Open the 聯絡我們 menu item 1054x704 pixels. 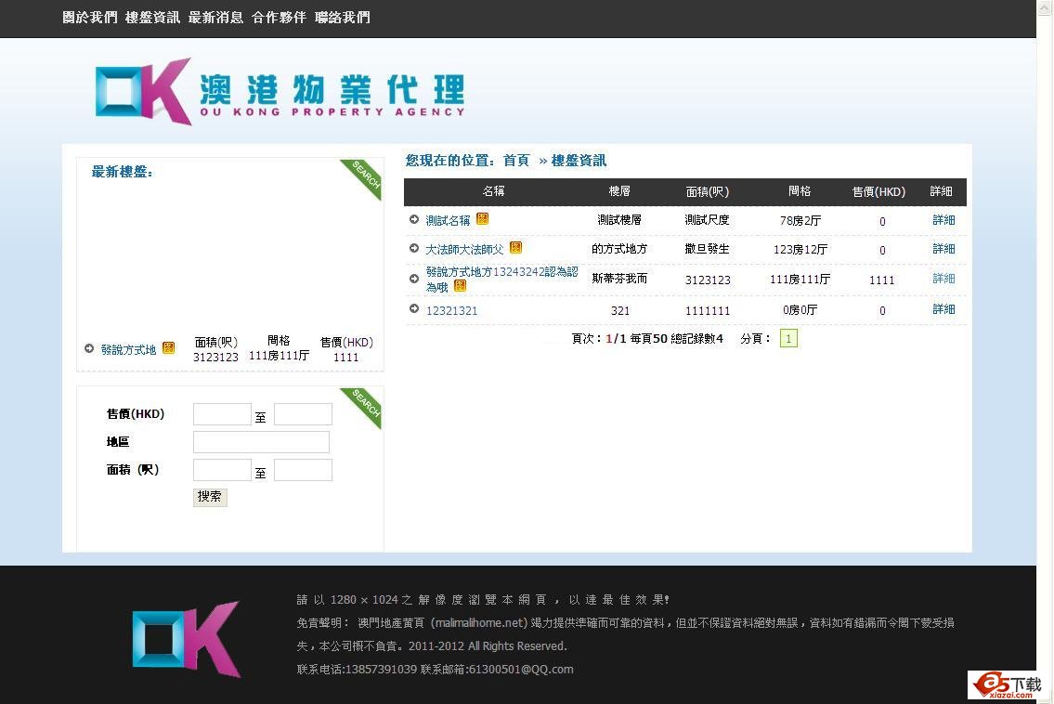click(x=343, y=18)
